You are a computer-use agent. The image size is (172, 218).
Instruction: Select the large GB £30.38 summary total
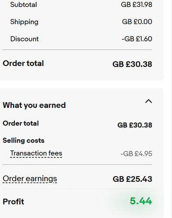click(x=132, y=64)
